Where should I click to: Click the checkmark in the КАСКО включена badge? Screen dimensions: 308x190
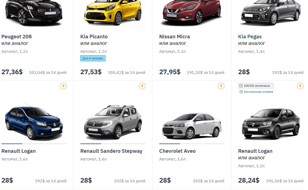[x=241, y=85]
